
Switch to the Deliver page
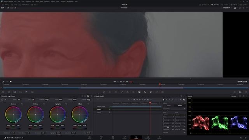click(159, 138)
